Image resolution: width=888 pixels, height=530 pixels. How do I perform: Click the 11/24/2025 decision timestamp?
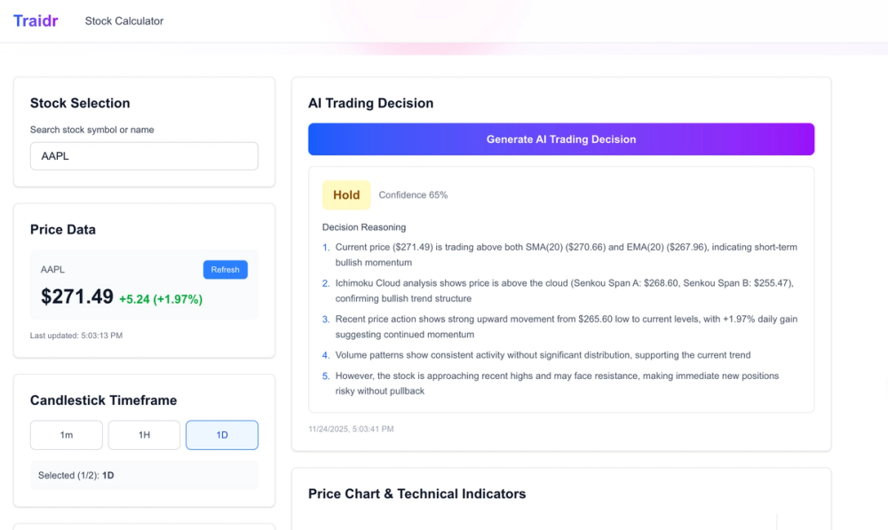tap(353, 430)
